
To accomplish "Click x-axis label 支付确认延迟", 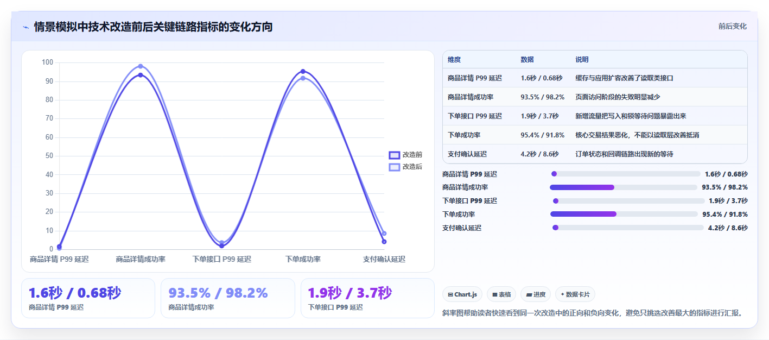I will click(384, 260).
